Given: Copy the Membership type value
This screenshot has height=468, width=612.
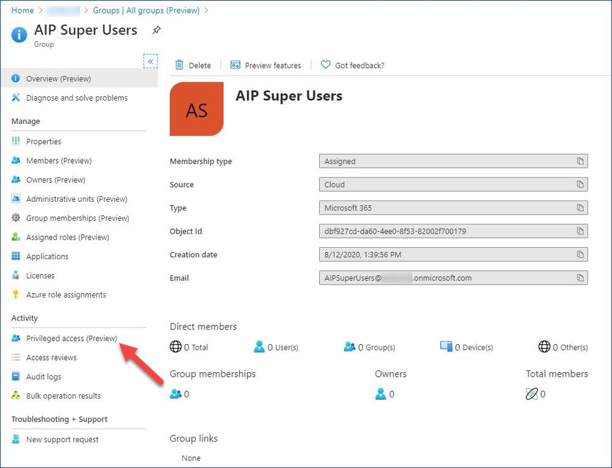Looking at the screenshot, I should 580,161.
